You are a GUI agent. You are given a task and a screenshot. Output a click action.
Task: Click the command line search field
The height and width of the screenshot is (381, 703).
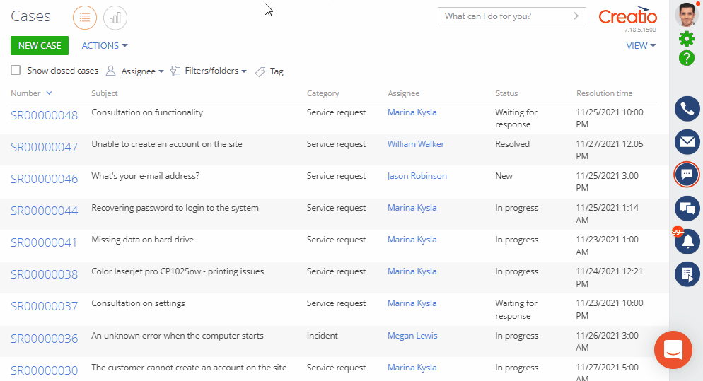point(505,16)
